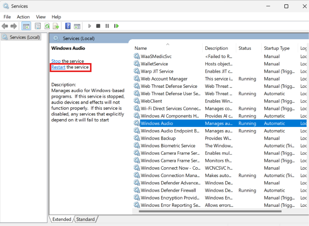Open the Help question mark icon
309x226 pixels.
68,26
